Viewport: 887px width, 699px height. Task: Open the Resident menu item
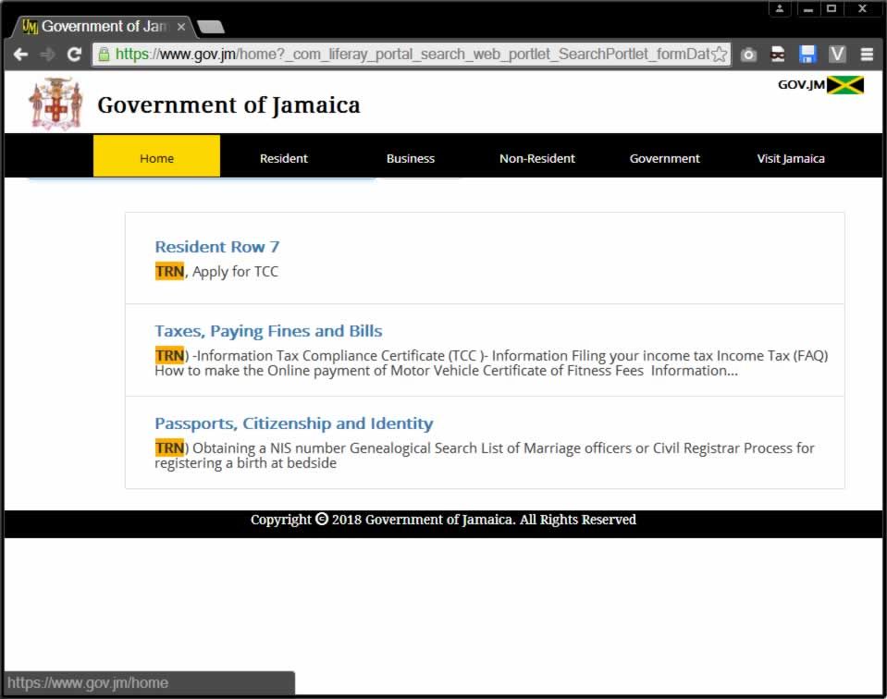[x=283, y=158]
